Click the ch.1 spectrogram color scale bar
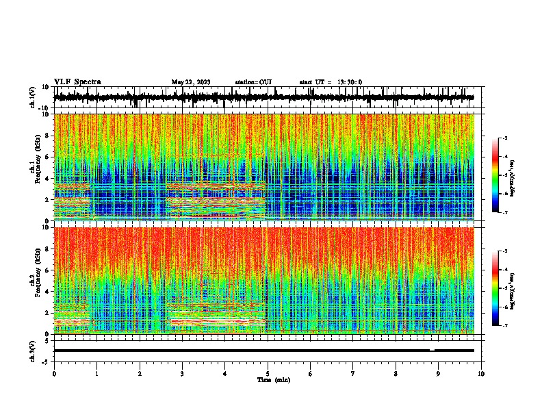This screenshot has width=542, height=419. tap(495, 175)
